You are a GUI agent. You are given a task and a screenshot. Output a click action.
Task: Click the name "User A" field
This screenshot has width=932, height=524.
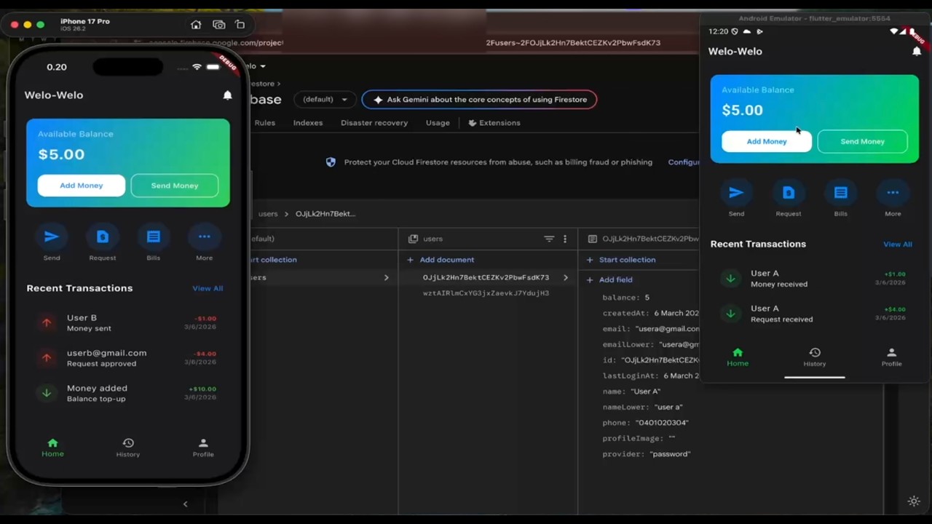tap(631, 392)
